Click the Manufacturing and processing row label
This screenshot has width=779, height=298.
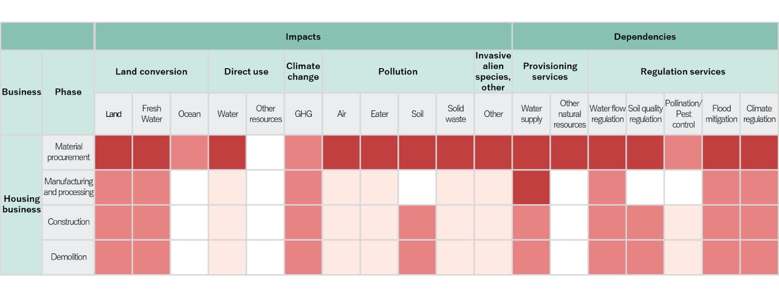[x=68, y=187]
